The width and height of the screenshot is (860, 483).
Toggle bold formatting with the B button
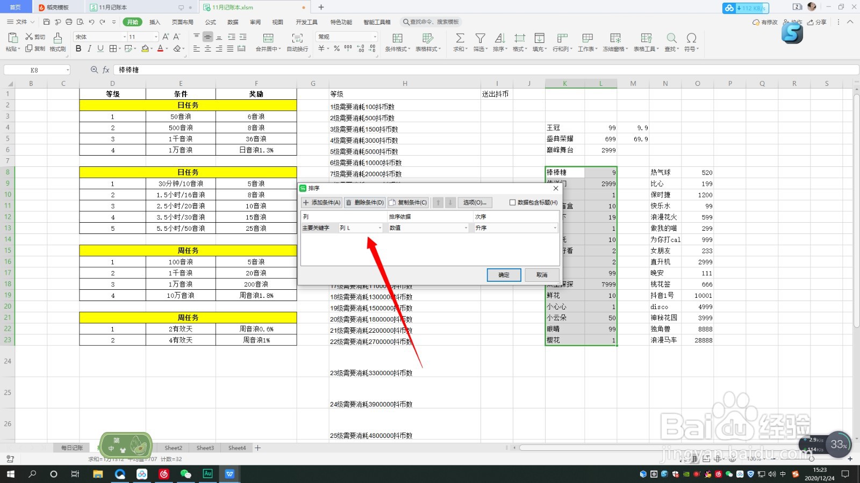coord(78,48)
